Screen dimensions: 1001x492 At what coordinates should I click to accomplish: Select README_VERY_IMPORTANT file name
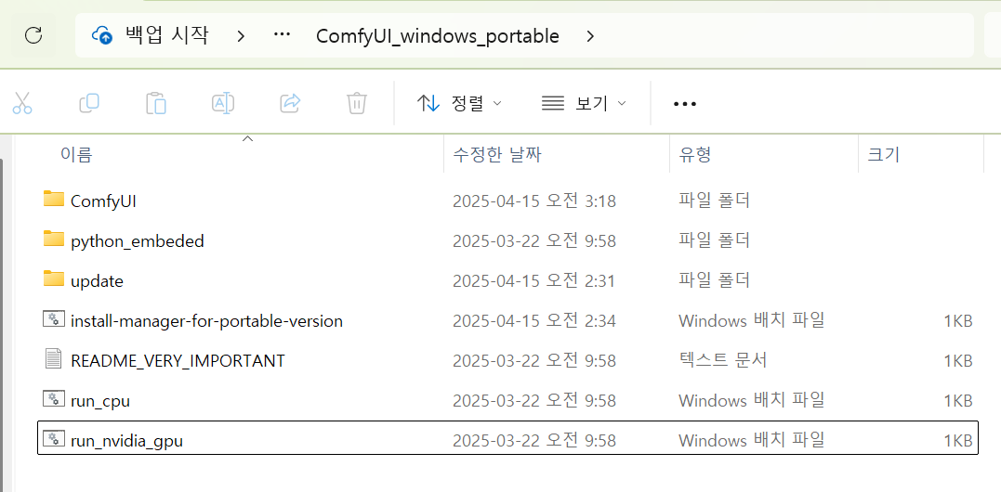tap(178, 361)
